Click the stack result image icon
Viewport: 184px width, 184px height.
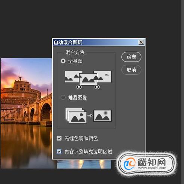point(103,116)
